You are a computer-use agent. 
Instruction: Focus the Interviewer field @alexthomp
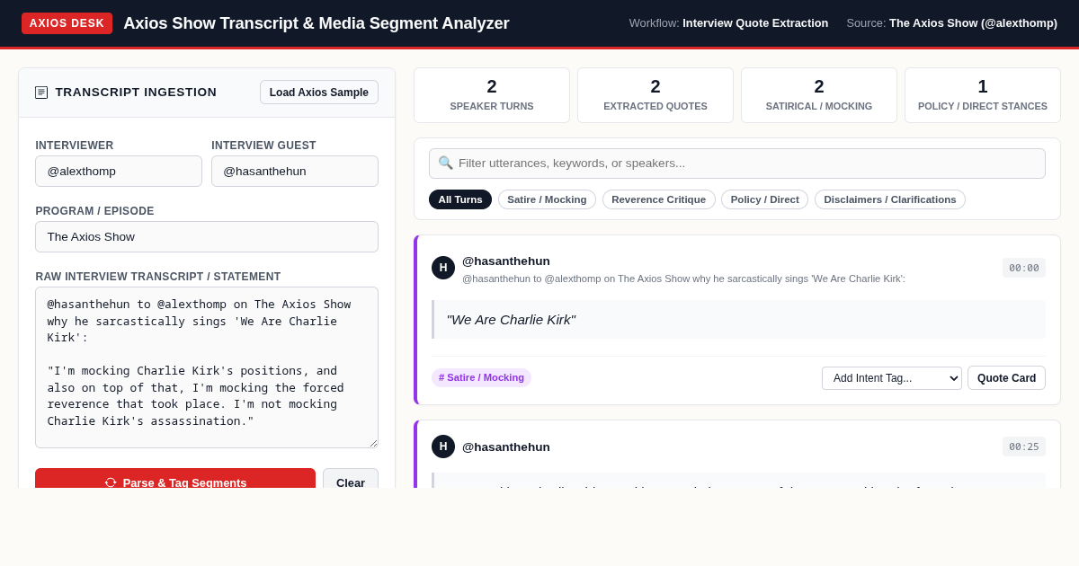pos(119,172)
